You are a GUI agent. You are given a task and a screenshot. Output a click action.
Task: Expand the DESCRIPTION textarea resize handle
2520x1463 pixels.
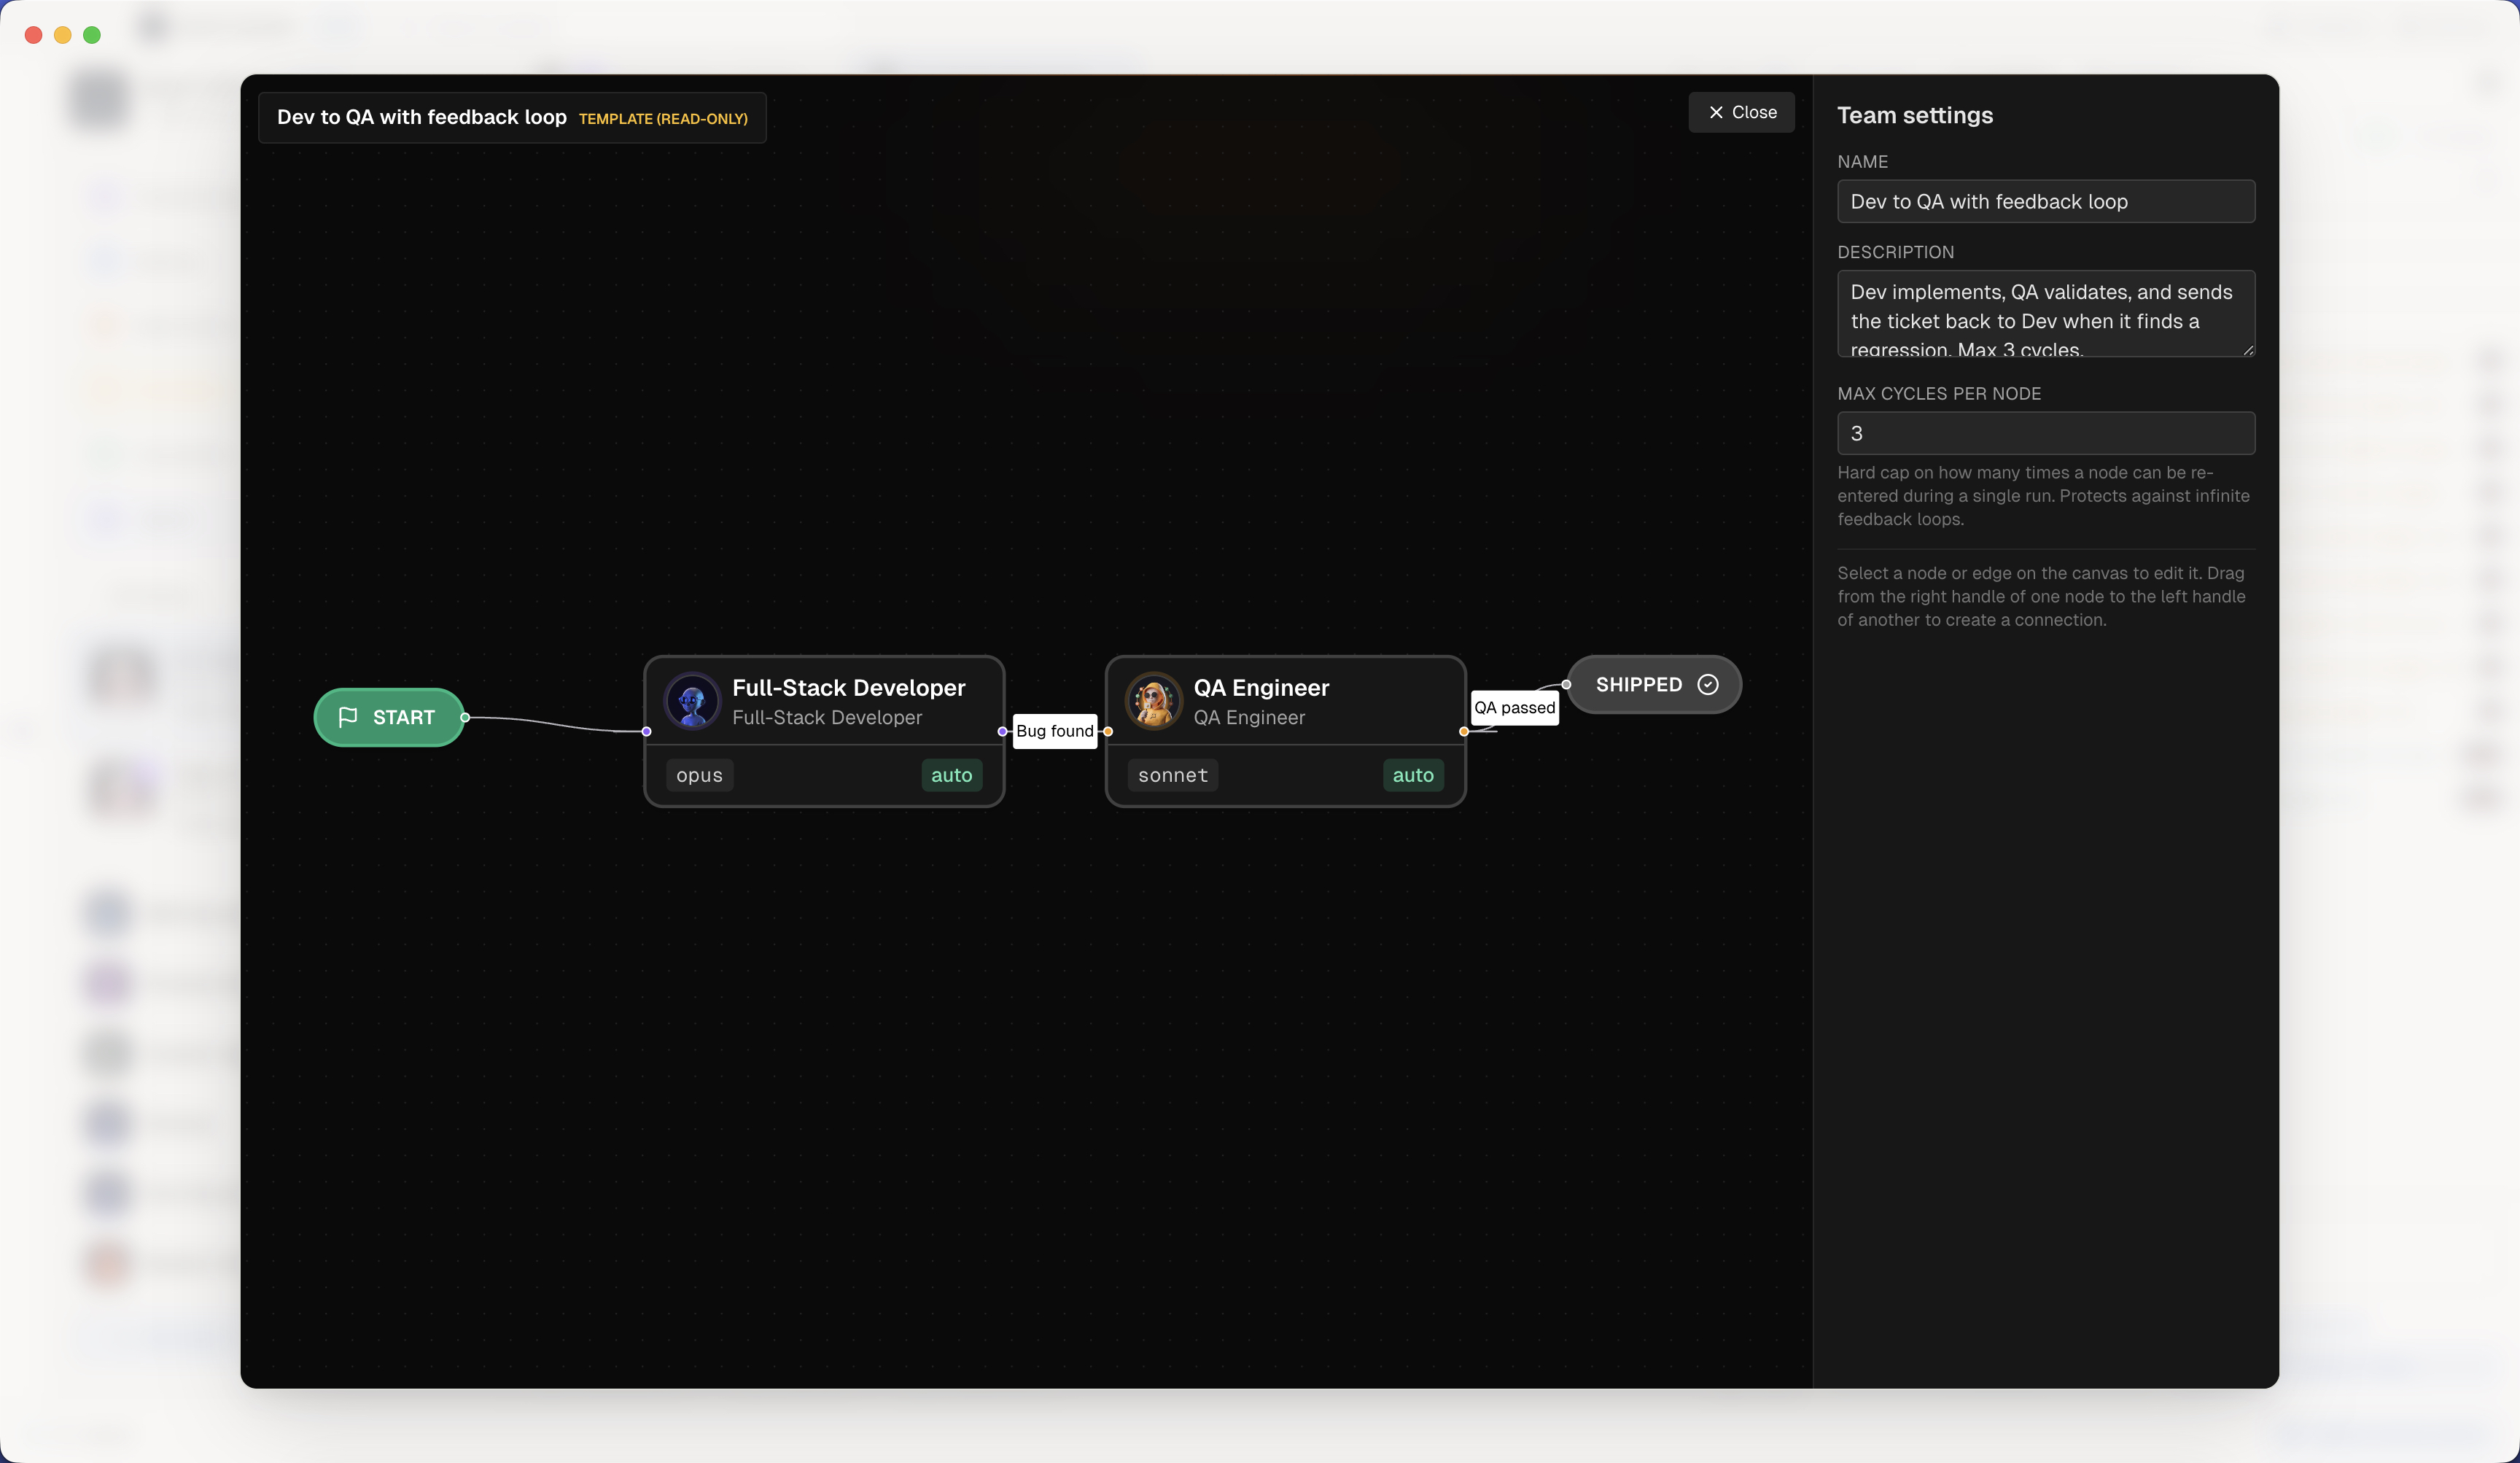2248,349
